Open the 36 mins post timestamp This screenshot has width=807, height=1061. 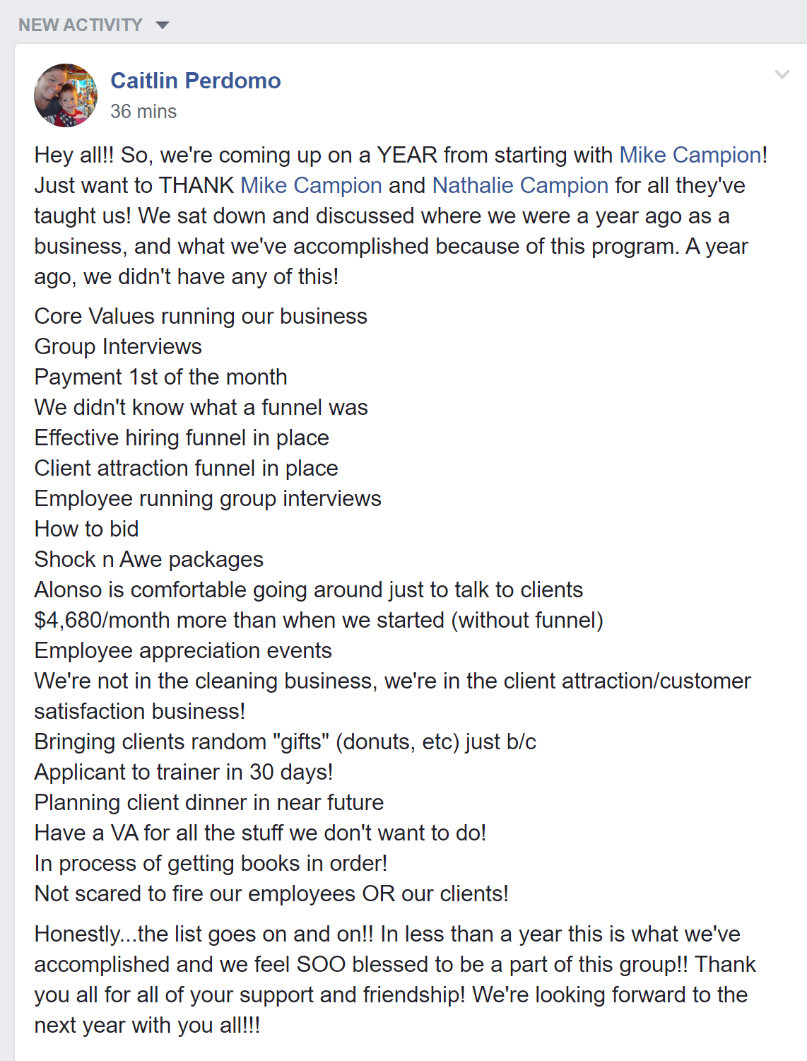pos(143,112)
